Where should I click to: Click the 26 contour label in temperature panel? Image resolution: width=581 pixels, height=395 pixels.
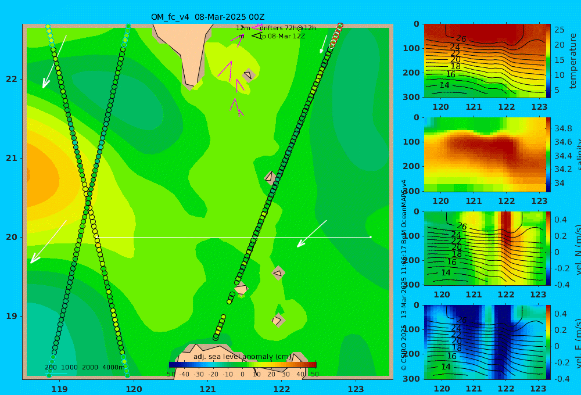[x=461, y=38]
